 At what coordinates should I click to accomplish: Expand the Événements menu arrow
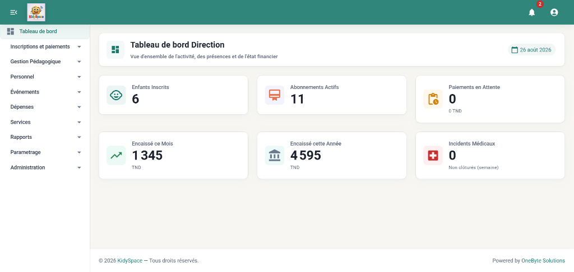point(79,92)
